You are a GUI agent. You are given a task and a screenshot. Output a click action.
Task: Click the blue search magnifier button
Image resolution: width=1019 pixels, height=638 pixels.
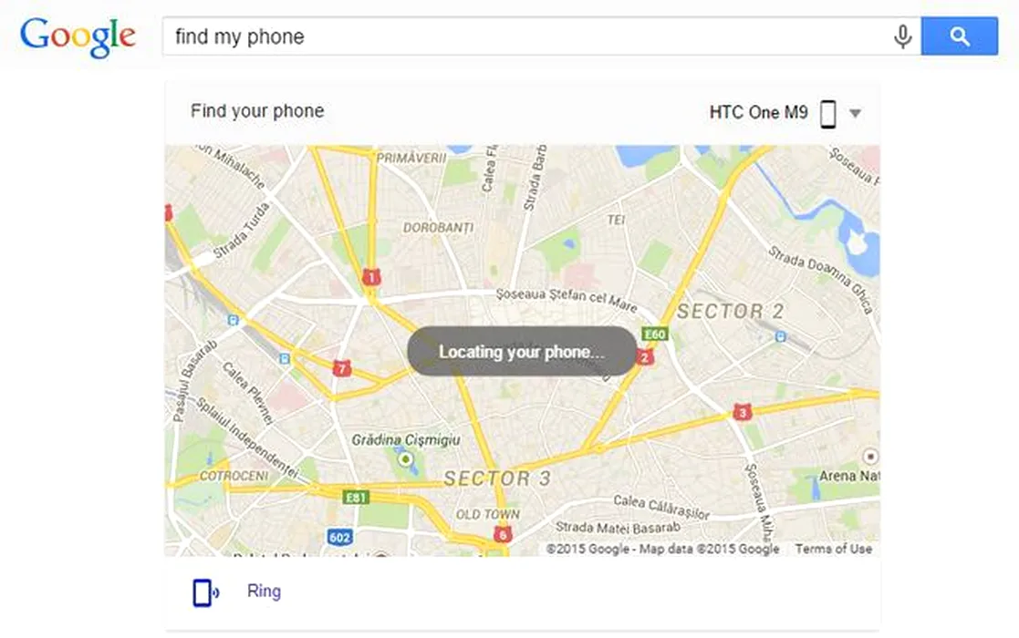pos(959,36)
